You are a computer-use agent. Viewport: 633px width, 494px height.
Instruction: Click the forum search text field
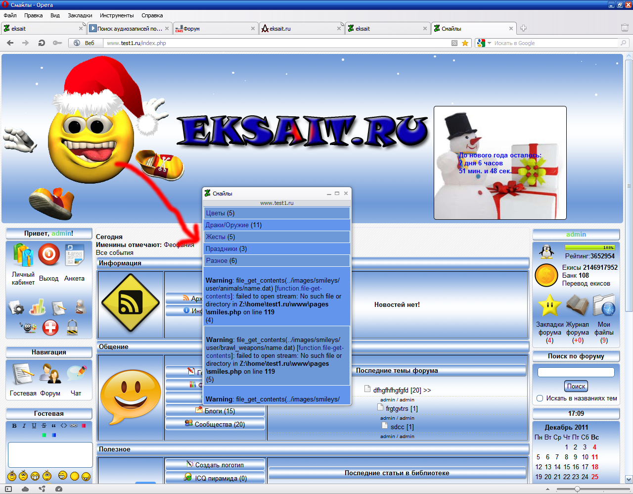[576, 372]
